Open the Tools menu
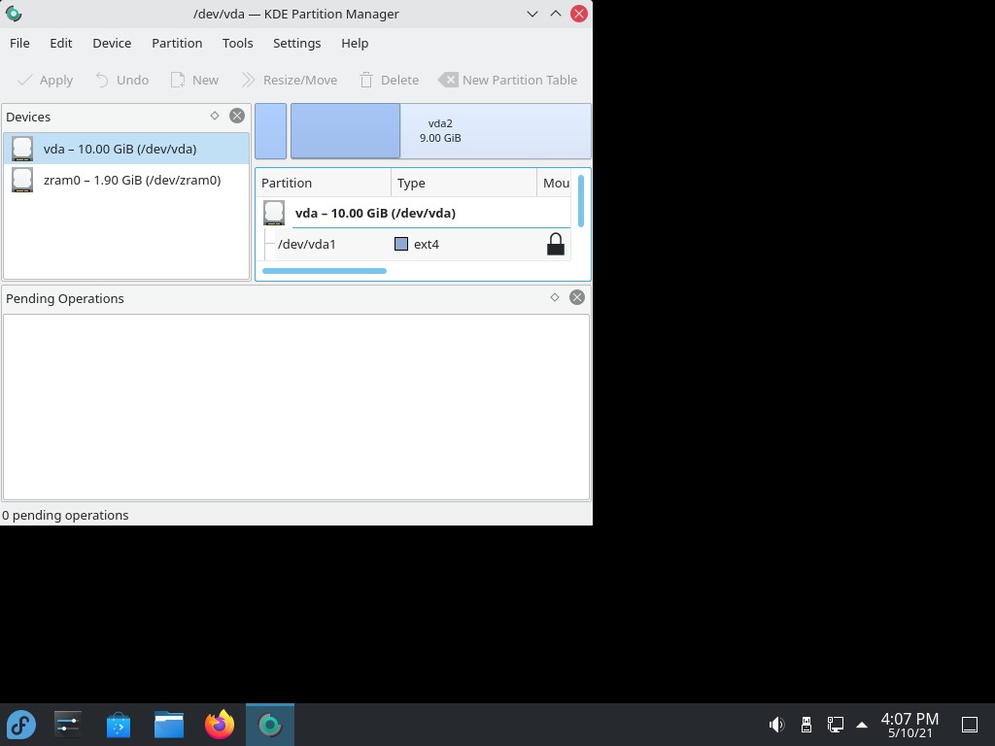995x746 pixels. coord(237,43)
